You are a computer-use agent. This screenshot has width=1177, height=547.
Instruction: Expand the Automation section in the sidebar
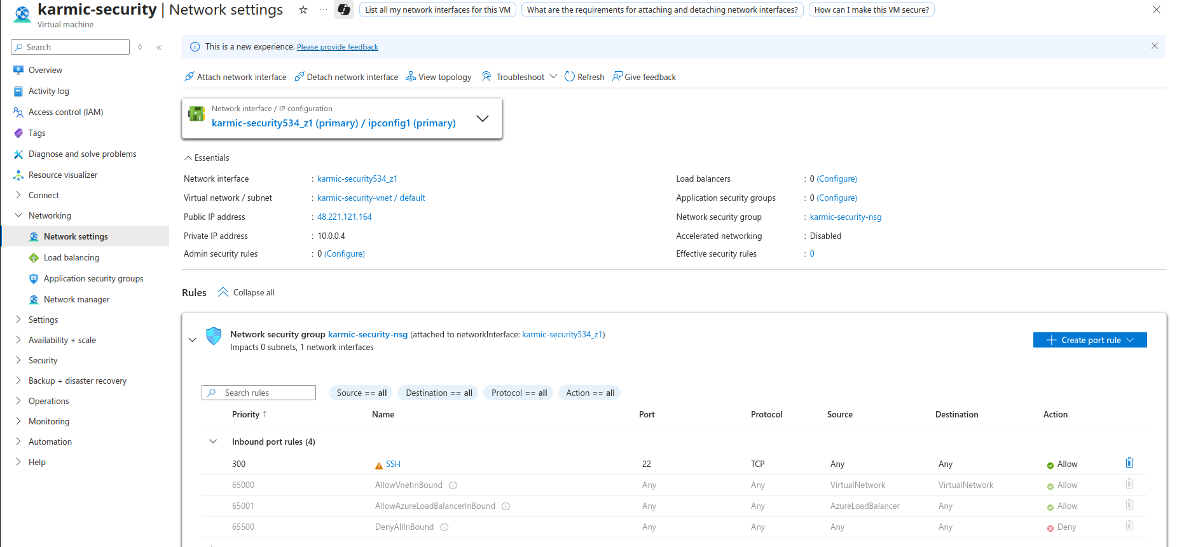18,442
